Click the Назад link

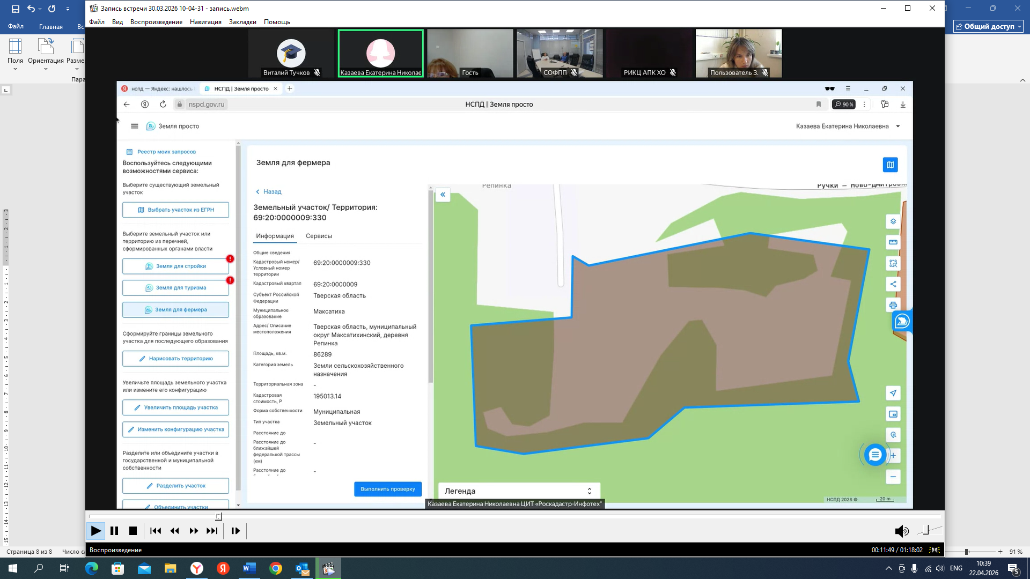268,191
